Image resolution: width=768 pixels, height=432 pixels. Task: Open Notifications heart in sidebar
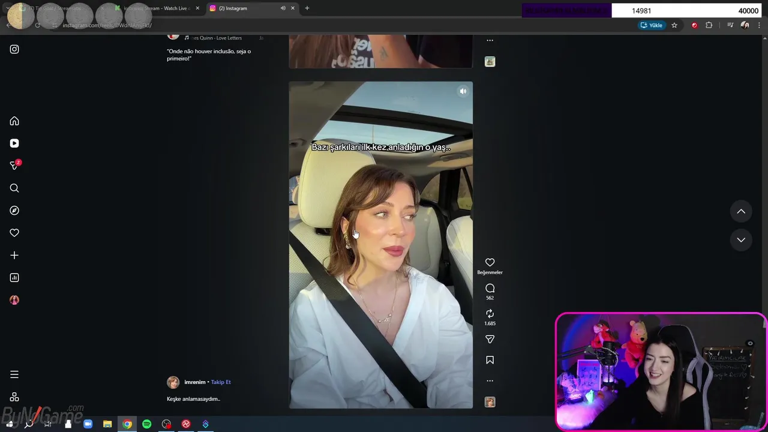coord(14,233)
